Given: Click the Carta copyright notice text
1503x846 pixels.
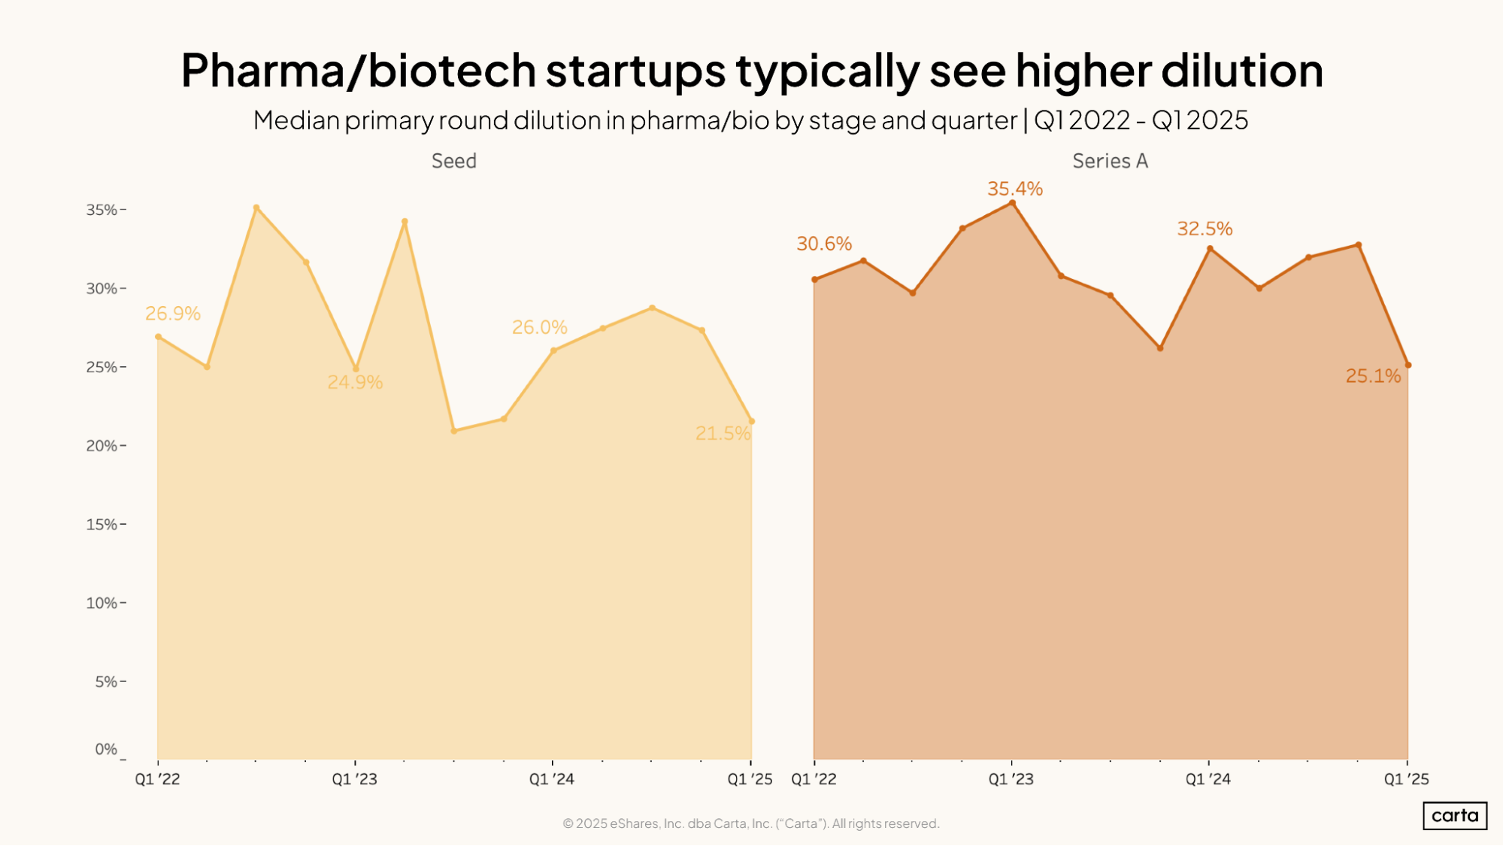Looking at the screenshot, I should pos(751,823).
